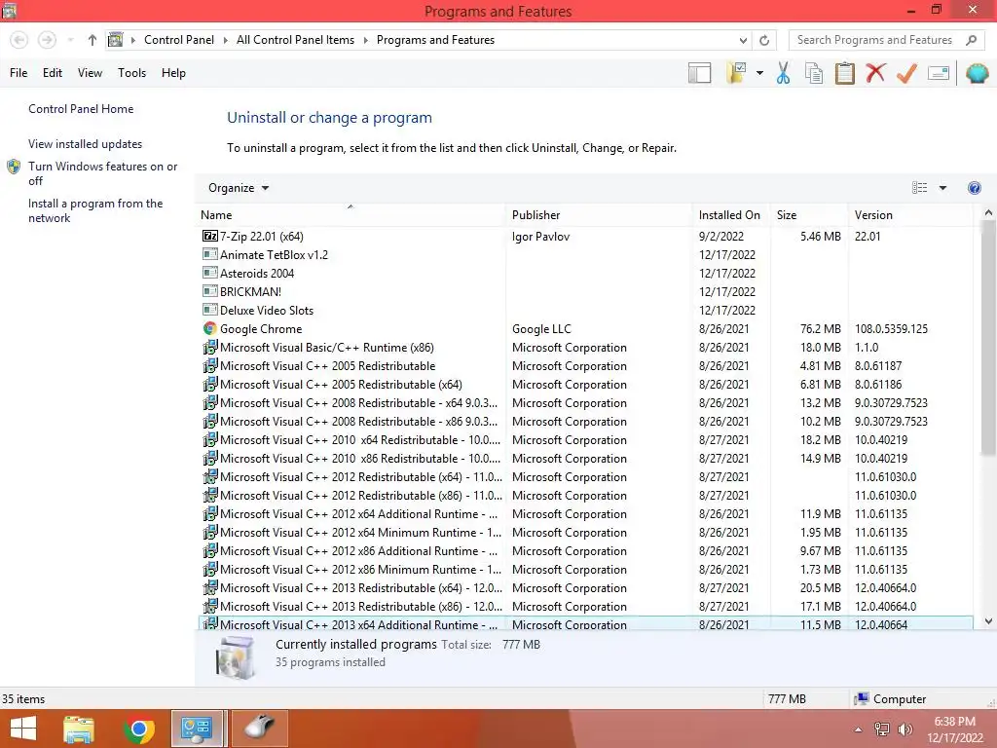The image size is (997, 748).
Task: Go up one level with Up arrow
Action: point(92,40)
